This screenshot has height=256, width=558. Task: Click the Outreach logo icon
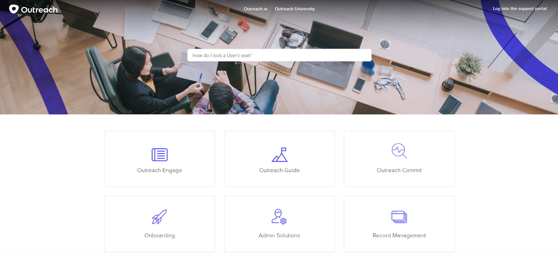point(14,9)
